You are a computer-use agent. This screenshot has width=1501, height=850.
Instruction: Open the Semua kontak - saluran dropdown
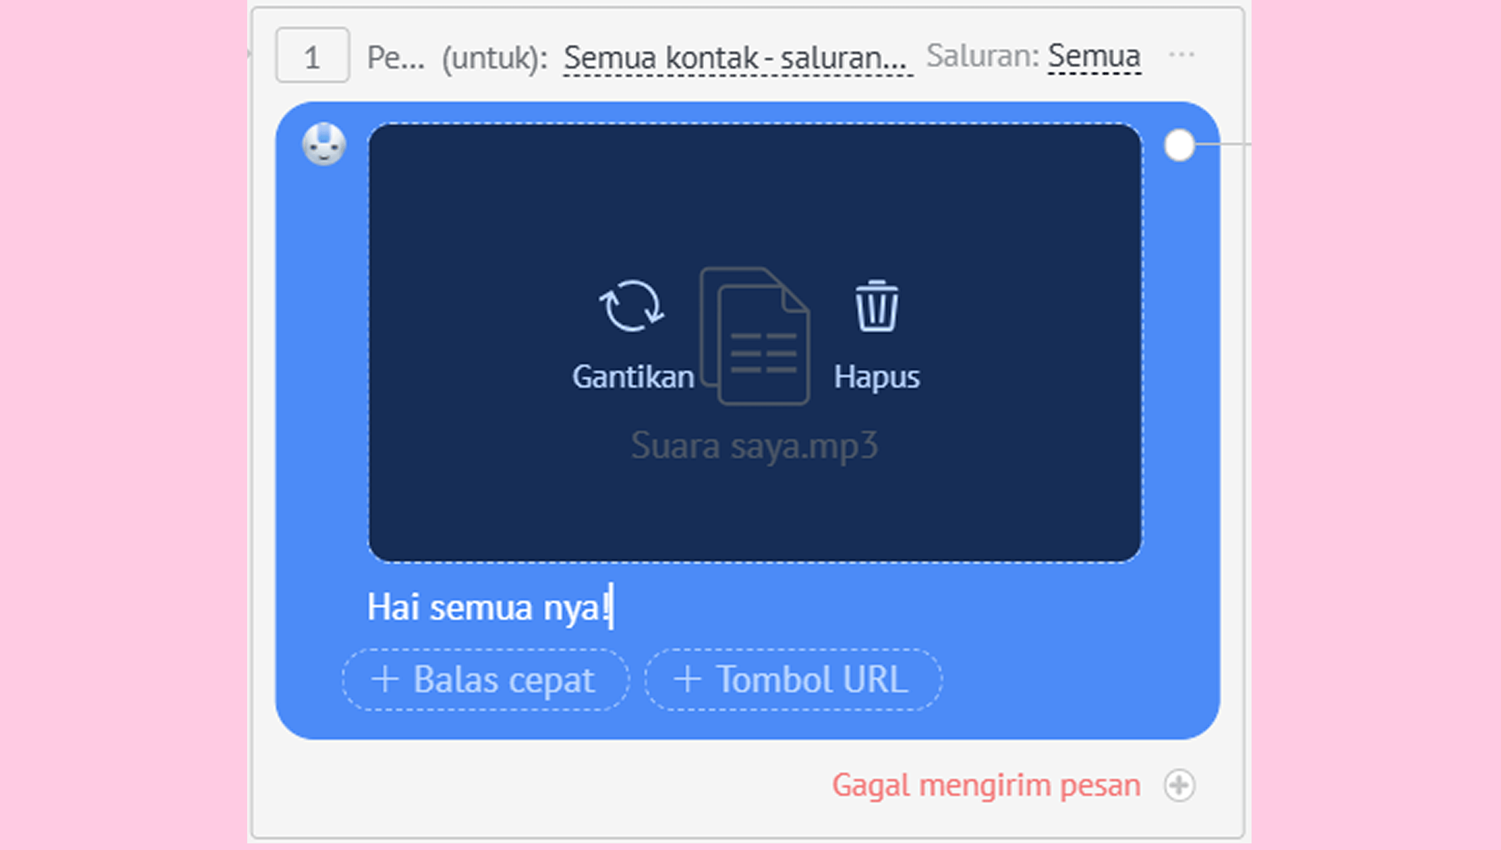[x=738, y=58]
